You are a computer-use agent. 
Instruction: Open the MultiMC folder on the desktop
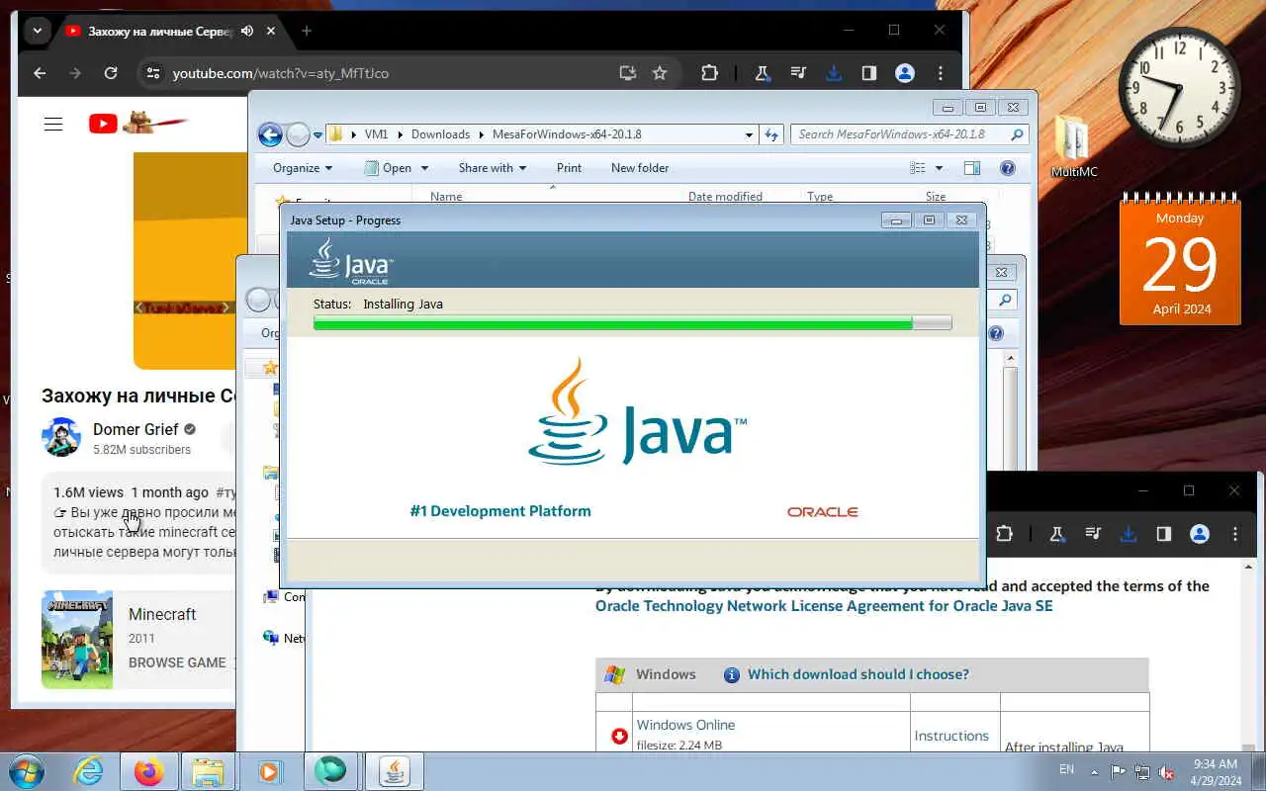point(1074,146)
